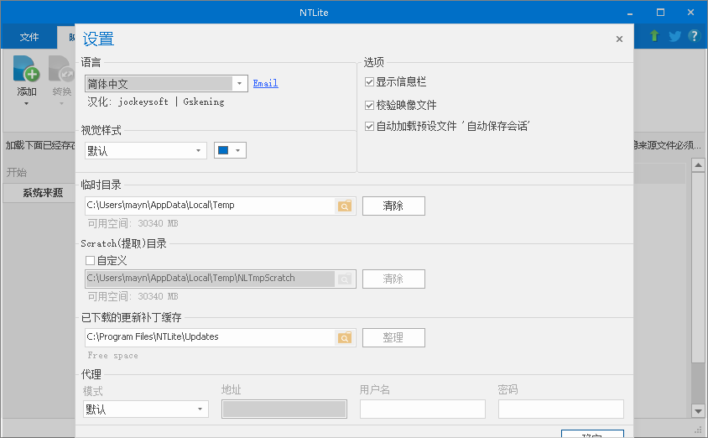708x438 pixels.
Task: Enable the 自定义 scratch directory checkbox
Action: coord(91,261)
